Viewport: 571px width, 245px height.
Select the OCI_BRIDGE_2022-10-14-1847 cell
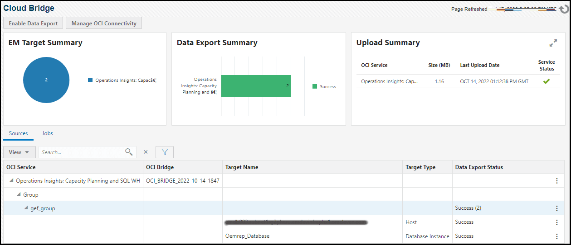(183, 181)
